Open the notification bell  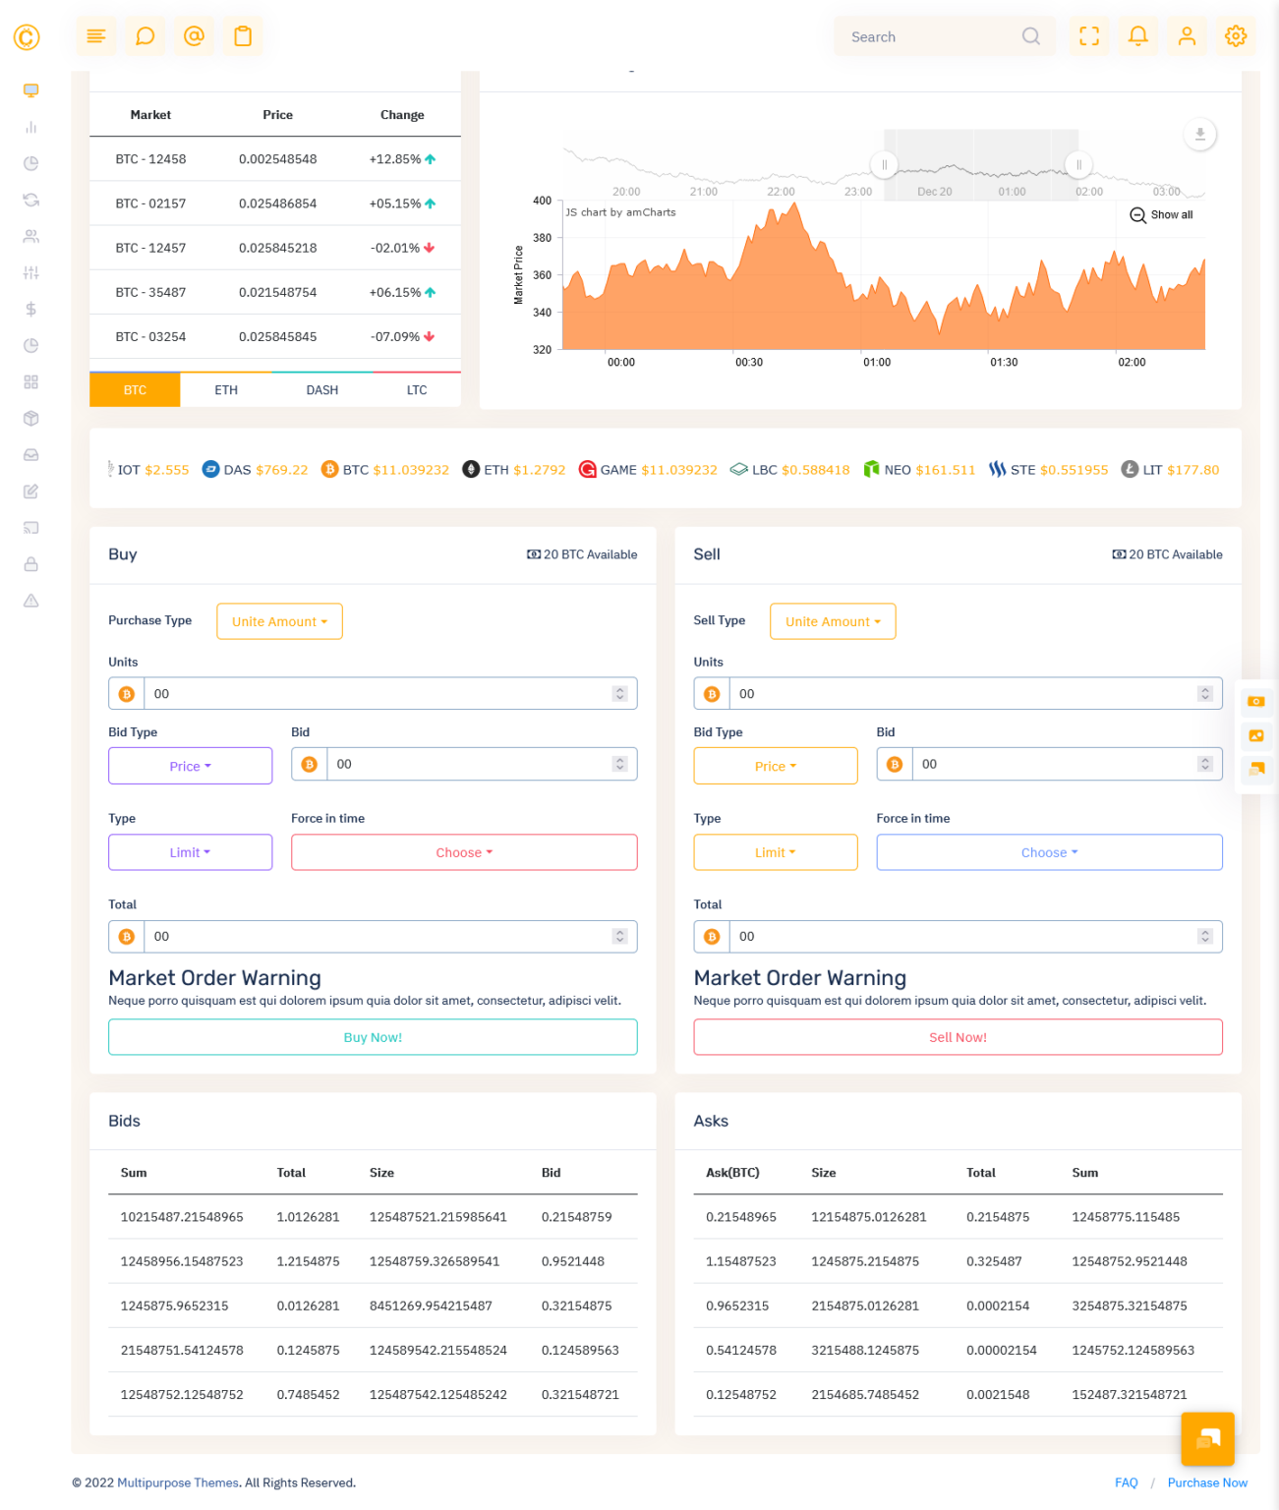coord(1137,35)
